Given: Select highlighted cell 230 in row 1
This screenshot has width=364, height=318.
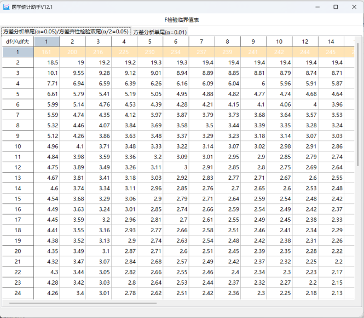Looking at the screenshot, I should (150, 52).
